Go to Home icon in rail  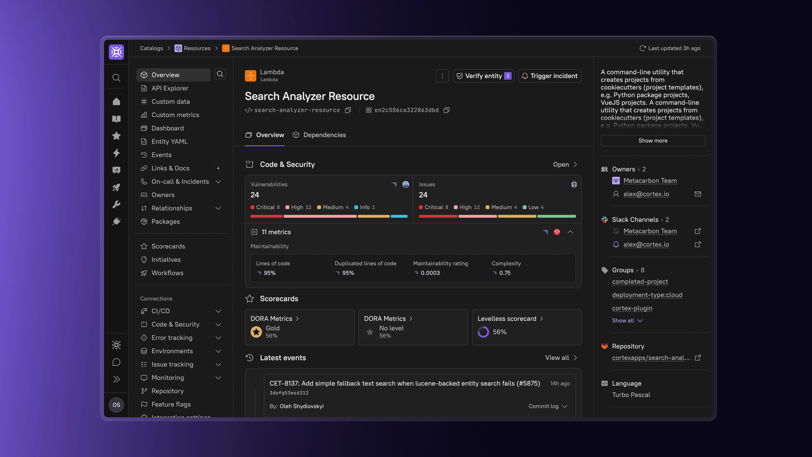(x=116, y=102)
